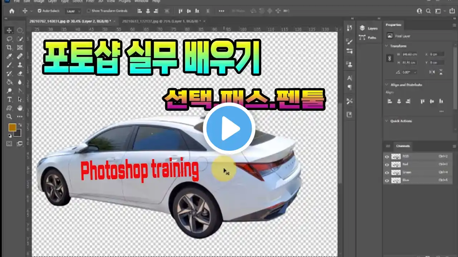Select the Frame tool

tap(20, 47)
